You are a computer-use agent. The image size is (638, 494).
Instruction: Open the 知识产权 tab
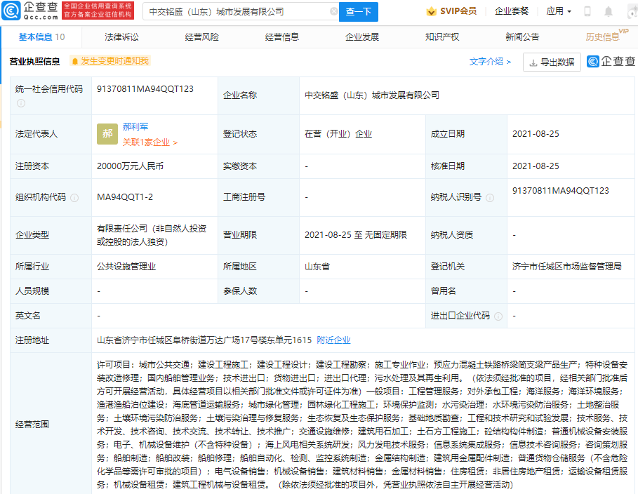coord(442,37)
